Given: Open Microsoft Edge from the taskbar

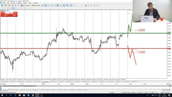Looking at the screenshot, I should click(15, 95).
